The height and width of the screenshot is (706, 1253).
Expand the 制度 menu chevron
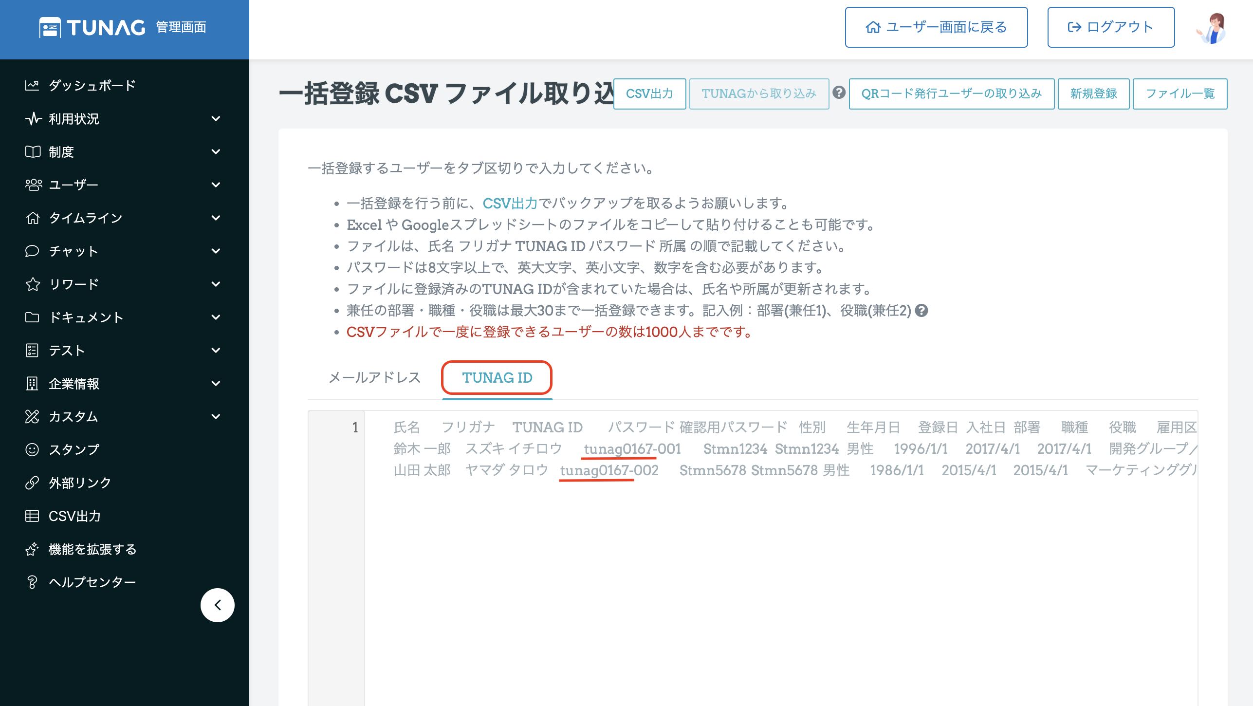216,151
